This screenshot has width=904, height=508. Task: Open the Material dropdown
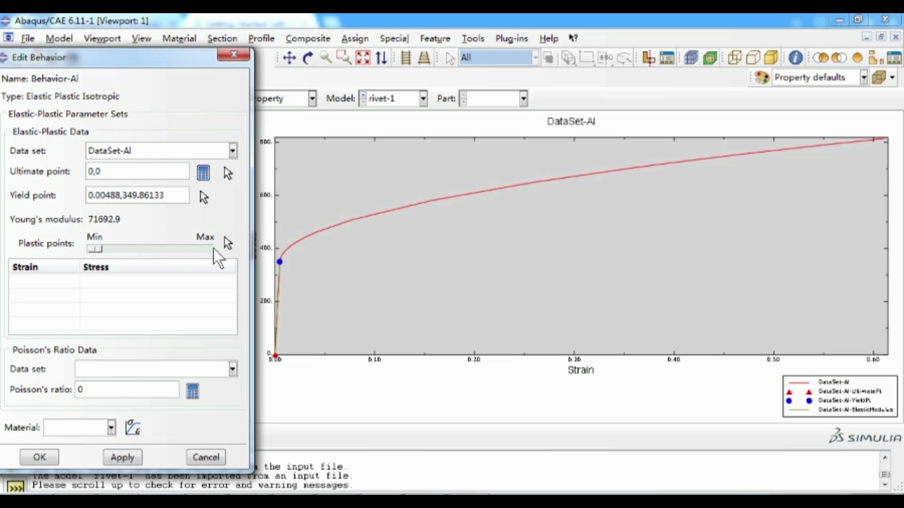(111, 427)
